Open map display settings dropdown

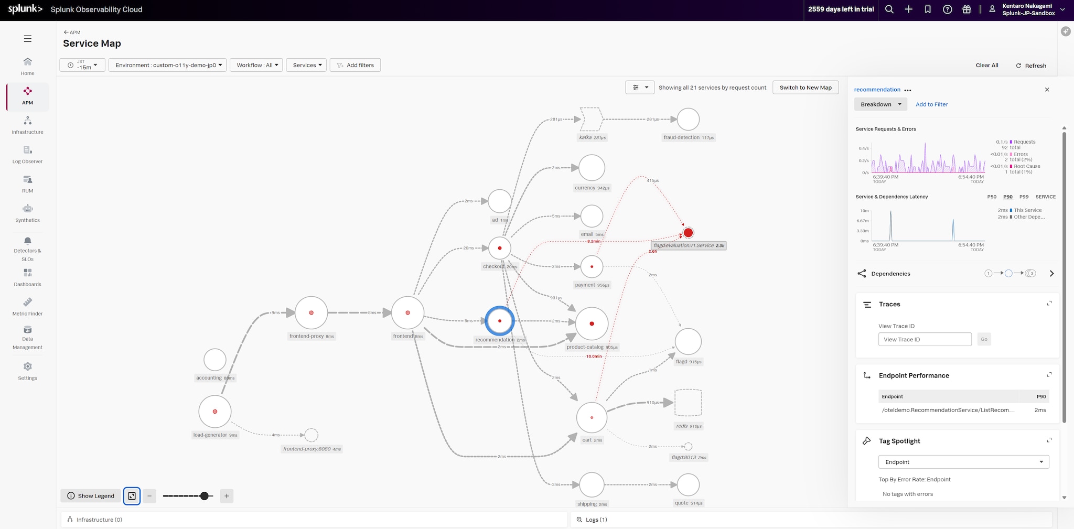(x=640, y=88)
